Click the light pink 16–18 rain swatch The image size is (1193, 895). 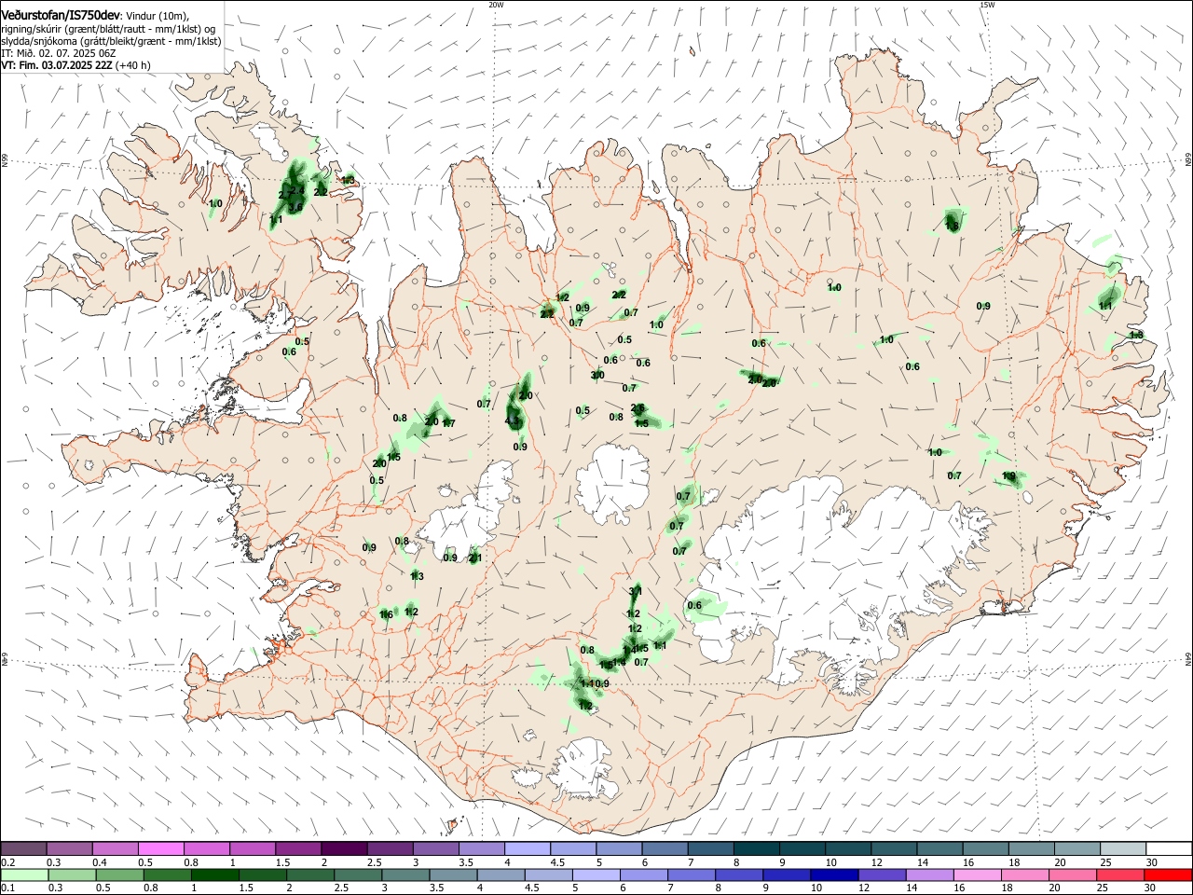pos(977,874)
